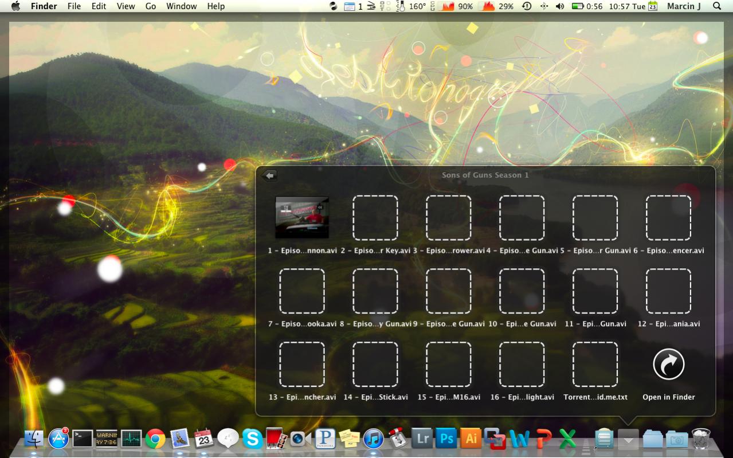Launch Skype from the Dock
The image size is (733, 458).
[x=252, y=439]
